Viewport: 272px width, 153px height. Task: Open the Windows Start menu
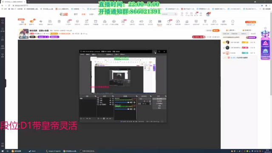tap(3, 151)
